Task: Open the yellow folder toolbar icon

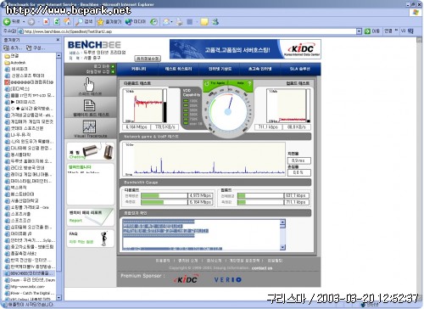Action: 204,22
